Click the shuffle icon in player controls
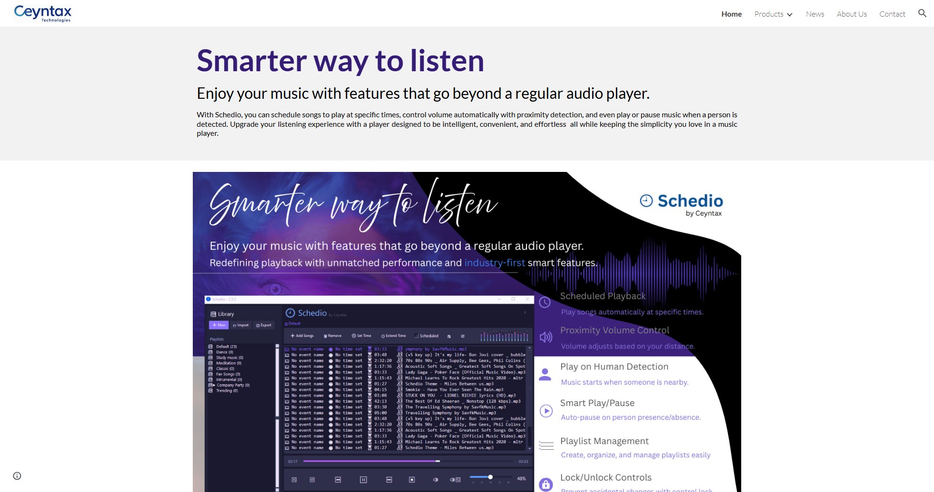Image resolution: width=934 pixels, height=492 pixels. pyautogui.click(x=294, y=480)
